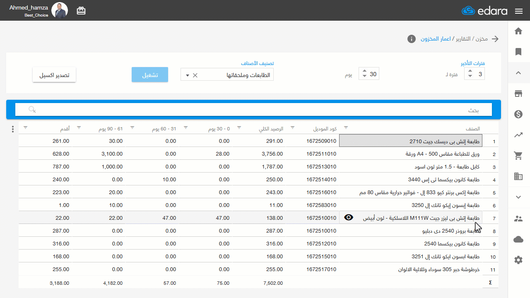Clear the selected item classification
Viewport: 530px width, 298px height.
click(x=195, y=75)
